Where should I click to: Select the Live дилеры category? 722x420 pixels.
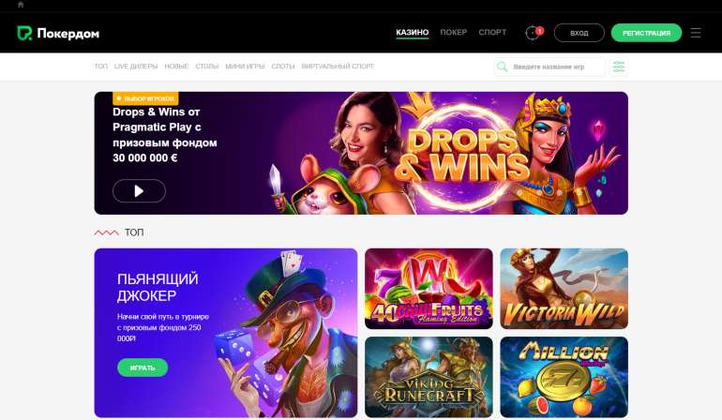point(136,67)
